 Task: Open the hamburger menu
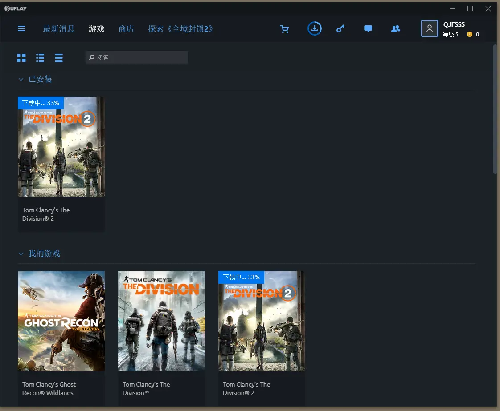tap(21, 28)
